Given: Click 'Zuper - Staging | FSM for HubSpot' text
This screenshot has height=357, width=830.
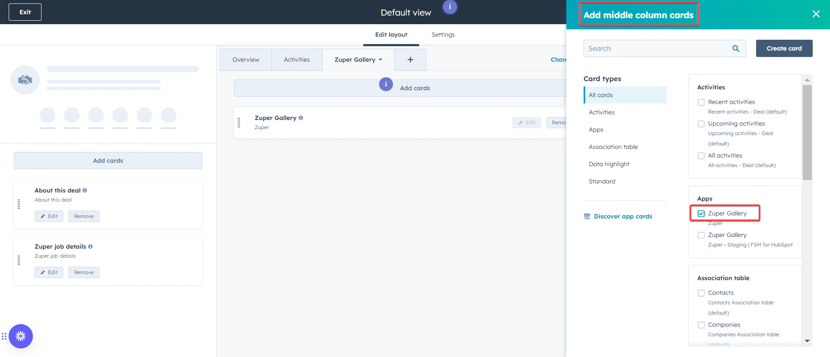Looking at the screenshot, I should point(750,245).
